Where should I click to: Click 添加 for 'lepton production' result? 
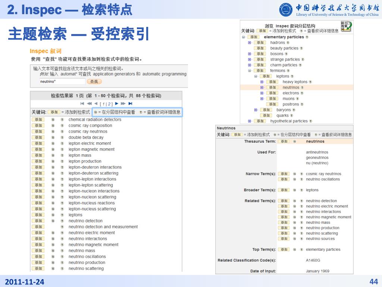tap(38, 161)
